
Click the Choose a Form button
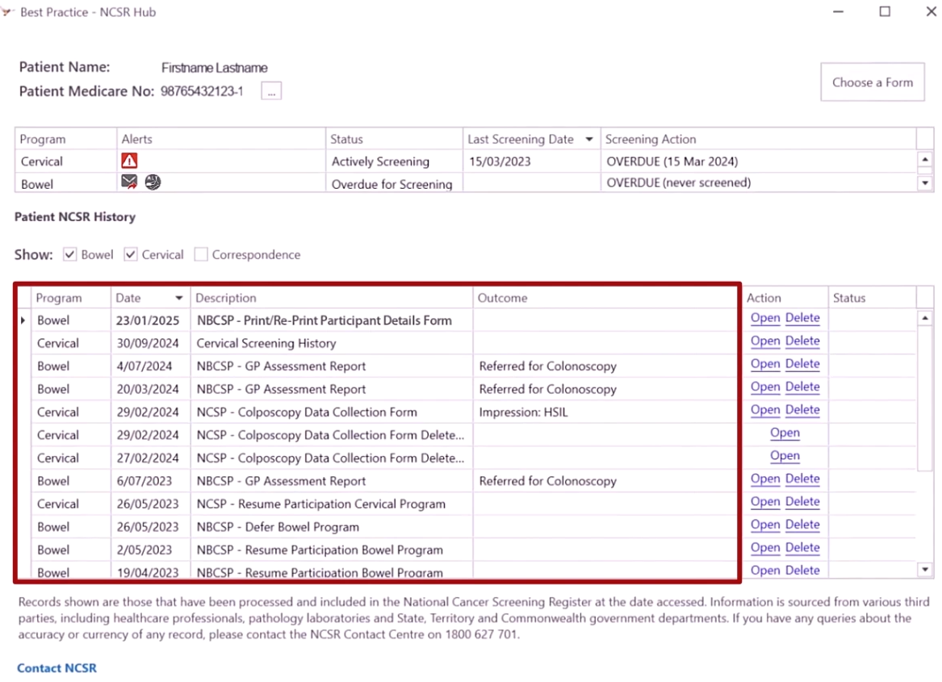(x=873, y=82)
